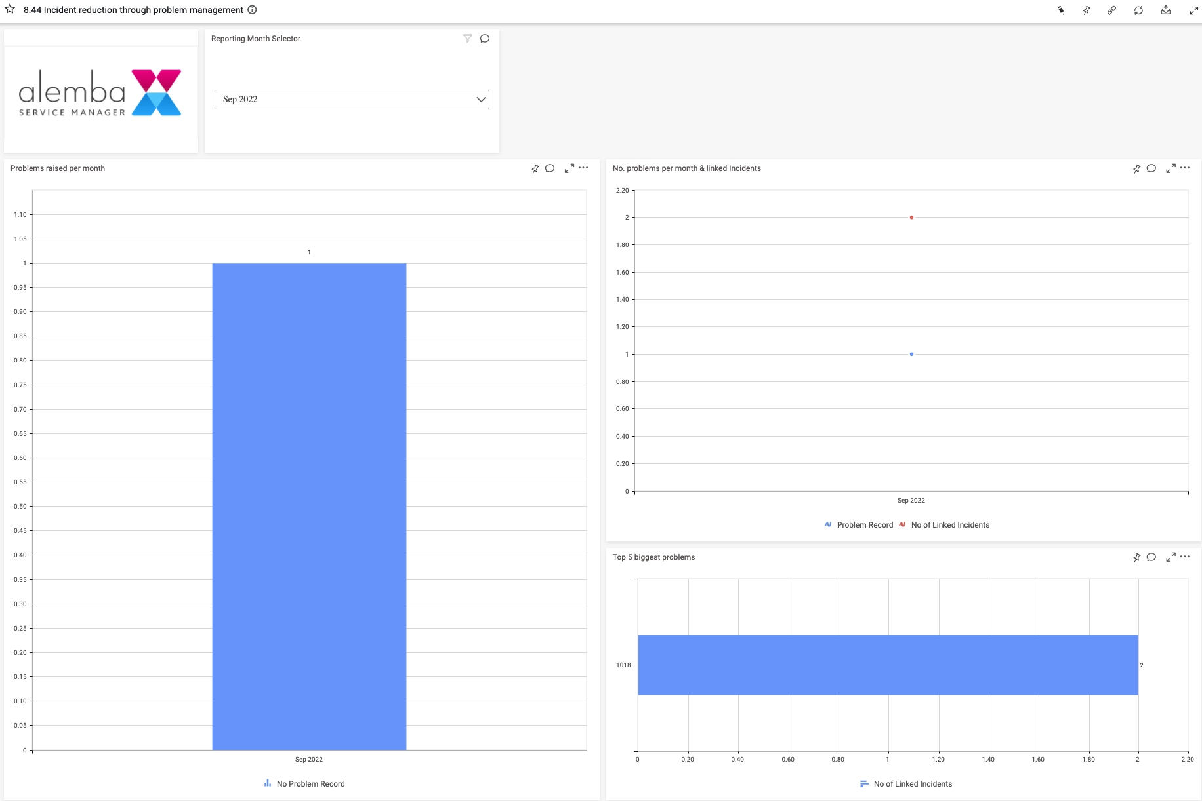Enter fullscreen mode for the dashboard
Screen dimensions: 1202x801
click(x=1193, y=10)
